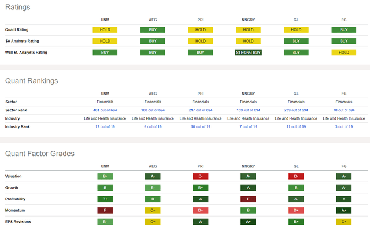Open FG sector rank 78 out of 694
Screen dimensions: 370x231
(x=344, y=110)
